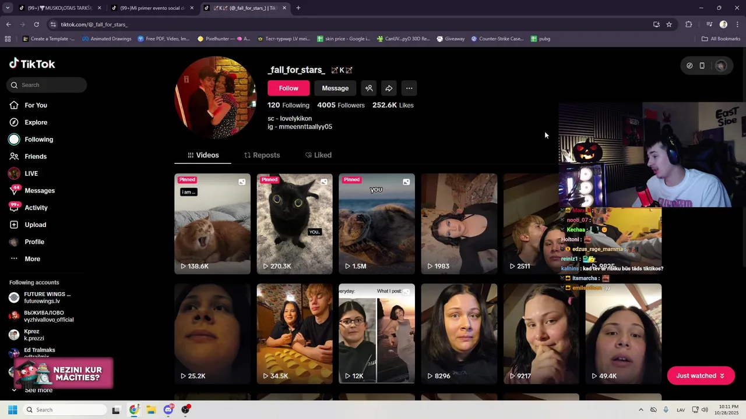View the 4005 Followers list
The image size is (746, 419).
341,105
